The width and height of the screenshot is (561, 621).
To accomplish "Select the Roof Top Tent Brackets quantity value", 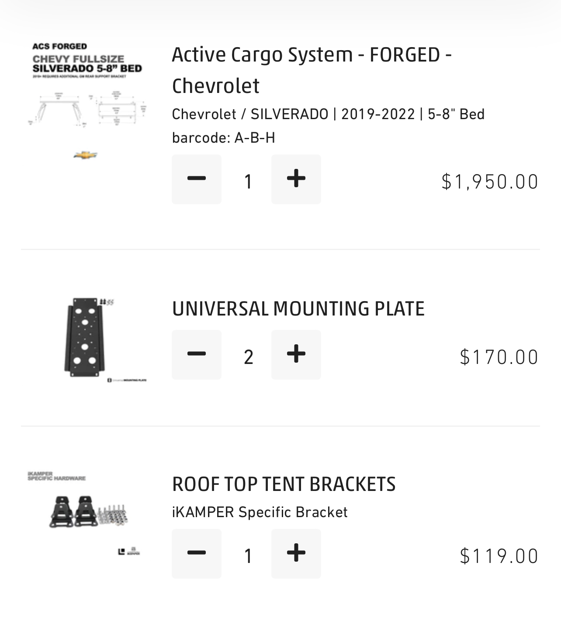I will pyautogui.click(x=248, y=556).
